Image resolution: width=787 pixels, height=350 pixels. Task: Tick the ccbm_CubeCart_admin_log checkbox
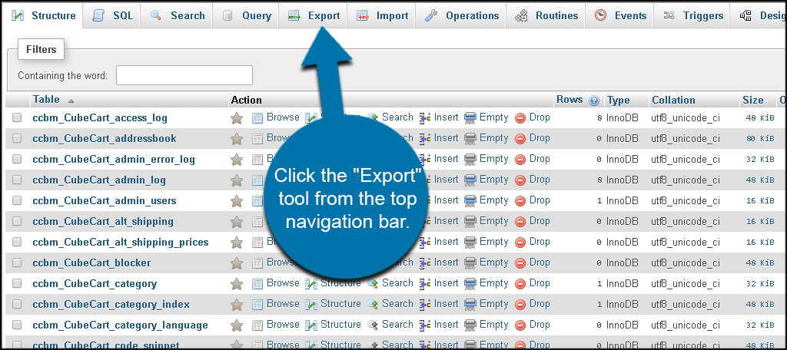(17, 180)
